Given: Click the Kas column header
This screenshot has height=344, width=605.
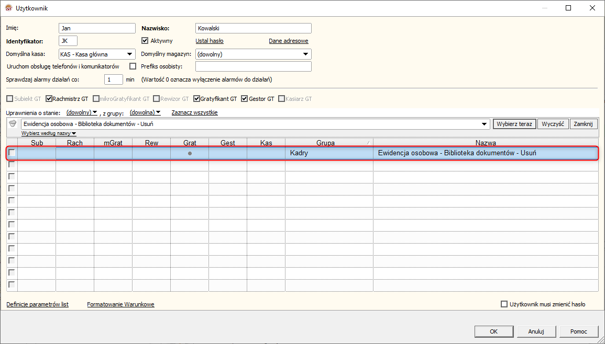Looking at the screenshot, I should tap(266, 143).
